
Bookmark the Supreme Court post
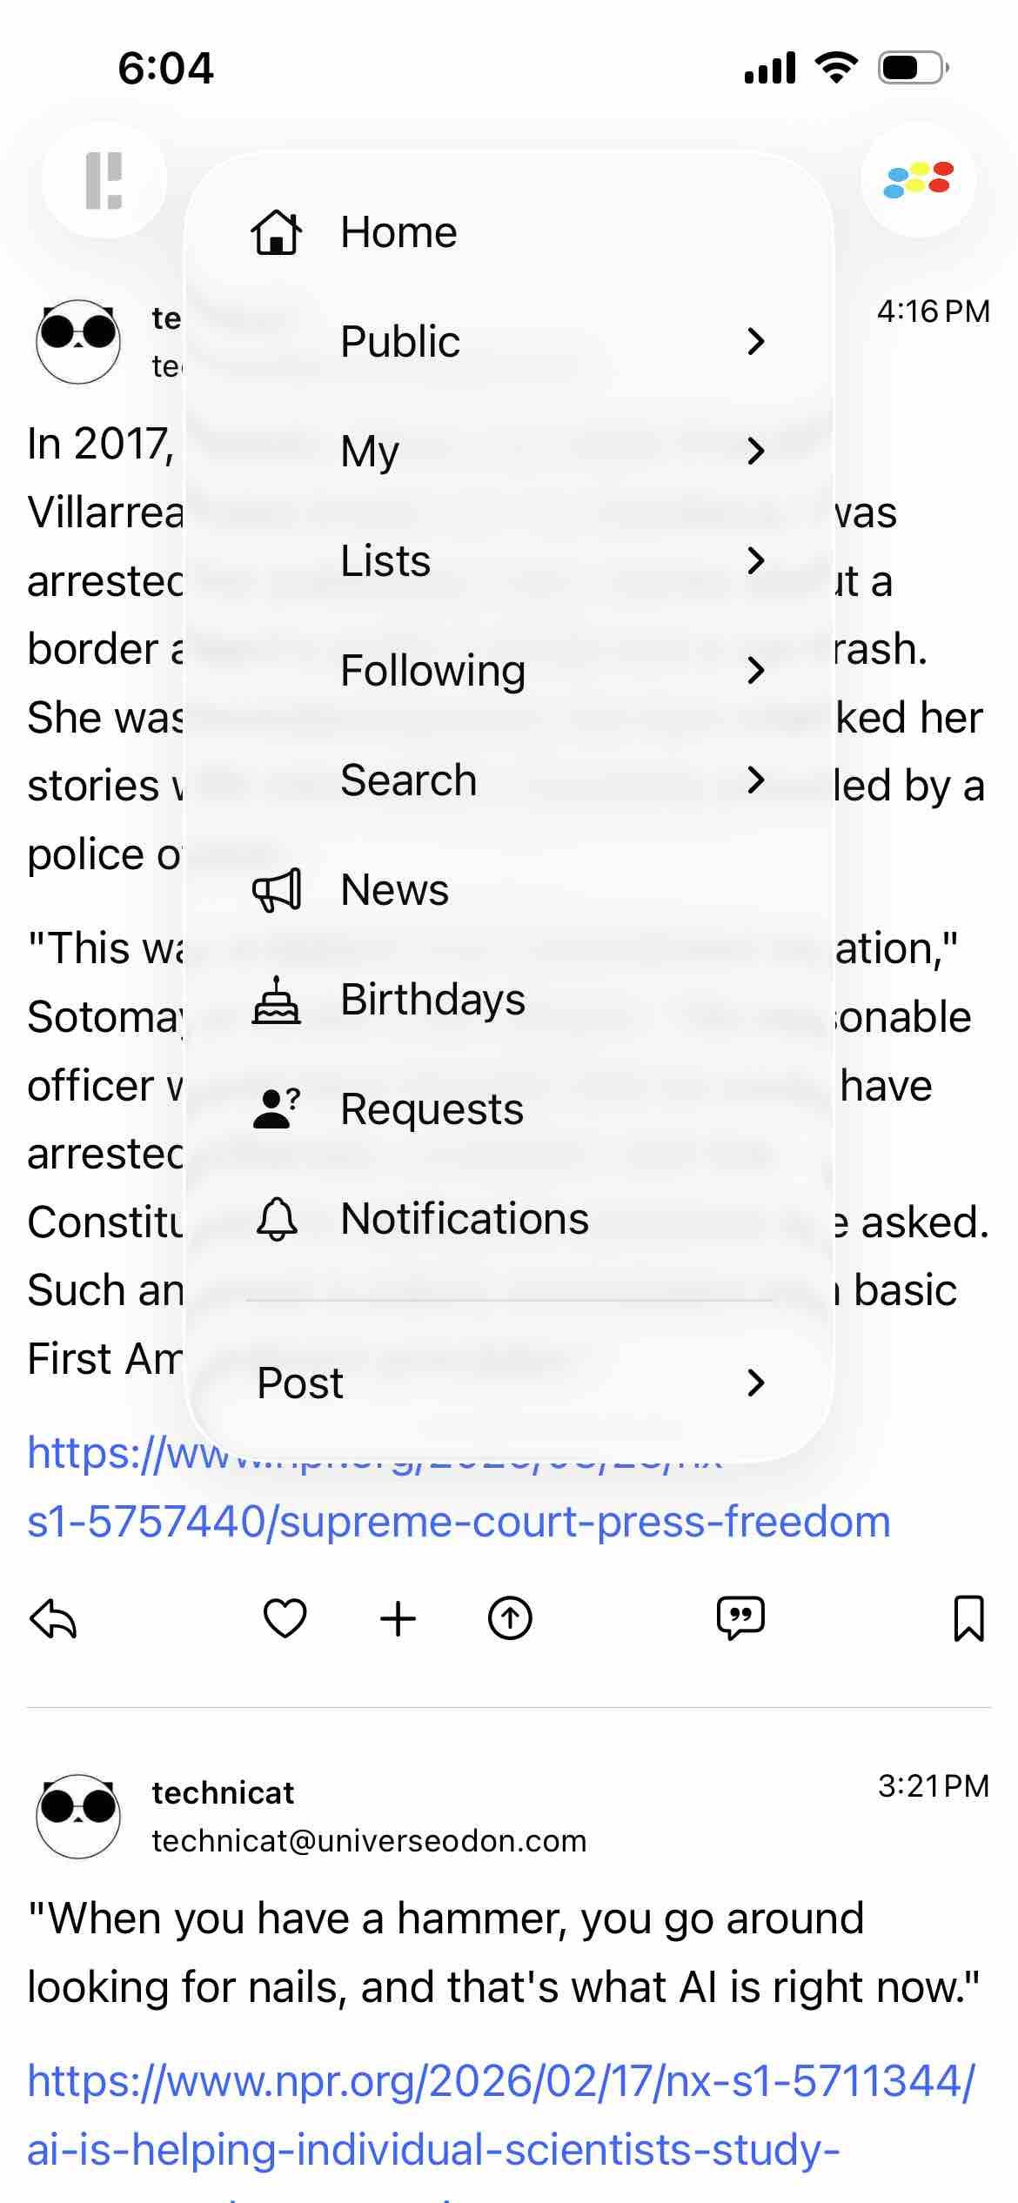coord(968,1619)
